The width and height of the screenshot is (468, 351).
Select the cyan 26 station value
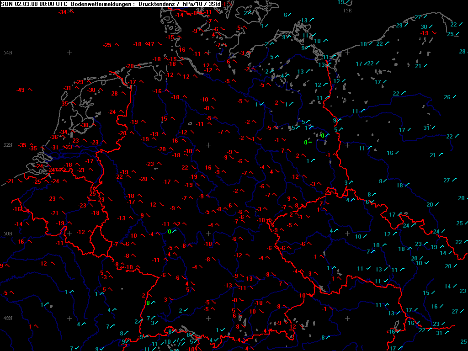click(447, 97)
